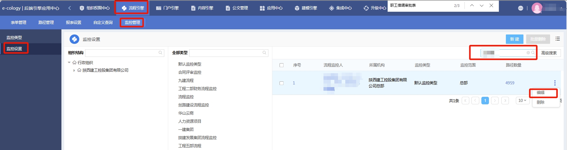567x150 pixels.
Task: Switch to the 路径管理 tab
Action: [x=46, y=22]
